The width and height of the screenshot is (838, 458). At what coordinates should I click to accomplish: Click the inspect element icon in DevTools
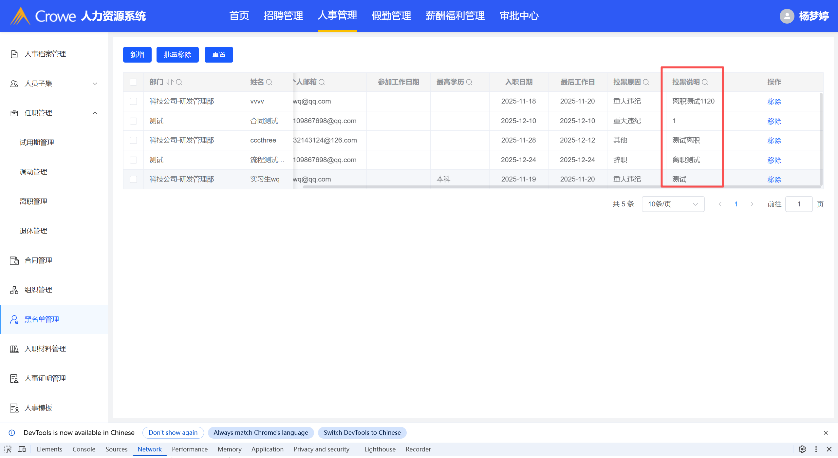(x=8, y=449)
